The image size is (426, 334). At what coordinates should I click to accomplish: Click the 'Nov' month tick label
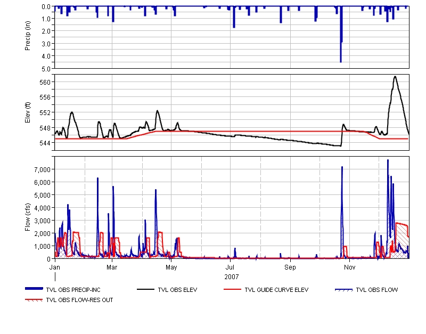pyautogui.click(x=349, y=266)
